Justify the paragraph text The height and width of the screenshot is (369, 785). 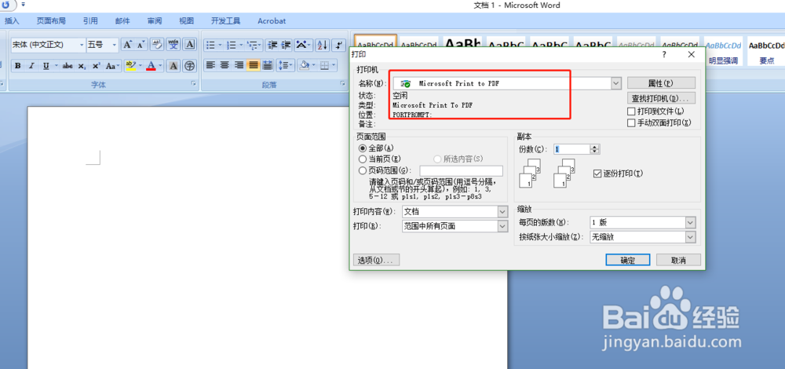(254, 65)
